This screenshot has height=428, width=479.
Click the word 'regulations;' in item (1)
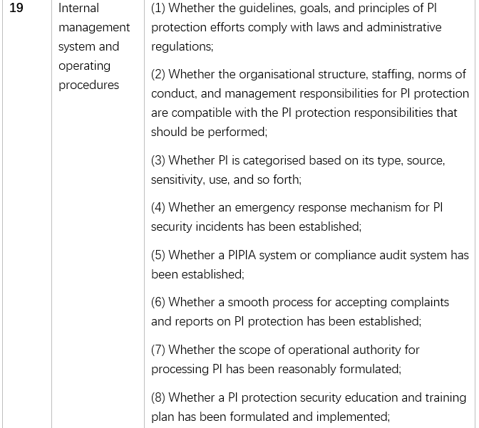182,46
